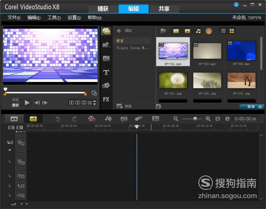266x209 pixels.
Task: Click the overlay track header button
Action: 21,162
